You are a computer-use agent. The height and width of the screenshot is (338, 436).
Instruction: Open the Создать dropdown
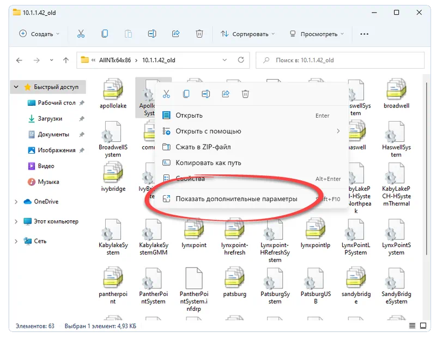pyautogui.click(x=39, y=34)
